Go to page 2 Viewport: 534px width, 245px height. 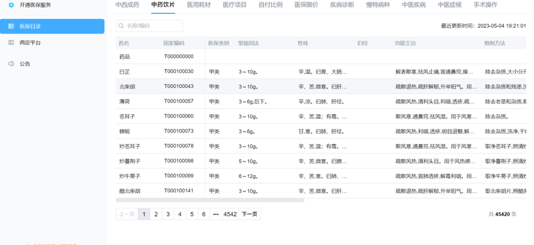tap(156, 214)
